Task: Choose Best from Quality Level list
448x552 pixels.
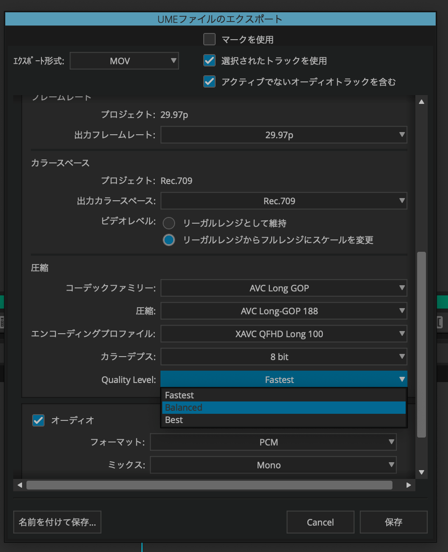Action: tap(284, 420)
